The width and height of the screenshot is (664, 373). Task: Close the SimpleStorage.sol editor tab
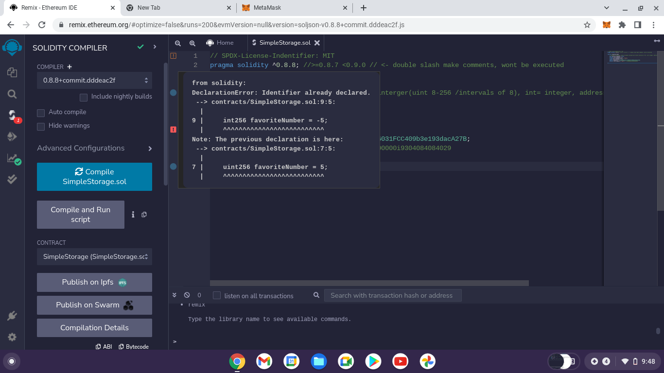tap(317, 43)
